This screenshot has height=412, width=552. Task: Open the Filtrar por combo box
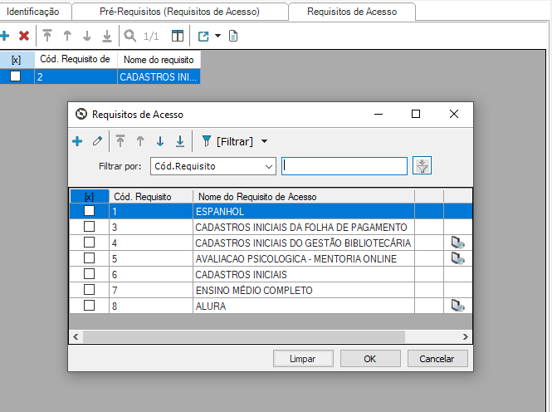click(x=212, y=166)
